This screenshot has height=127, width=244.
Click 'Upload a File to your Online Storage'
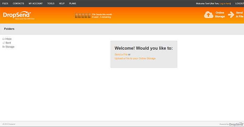pos(135,58)
